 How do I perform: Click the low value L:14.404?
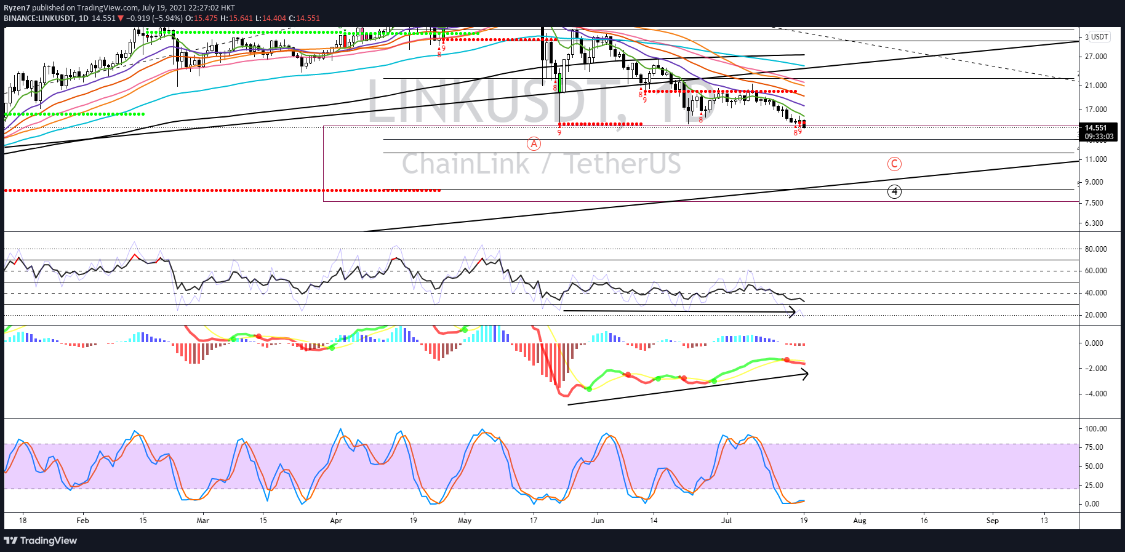pos(271,18)
